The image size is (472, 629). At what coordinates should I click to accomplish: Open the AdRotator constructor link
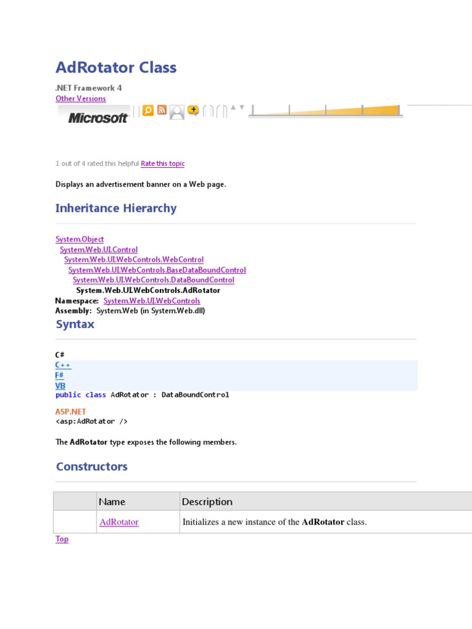pyautogui.click(x=119, y=522)
